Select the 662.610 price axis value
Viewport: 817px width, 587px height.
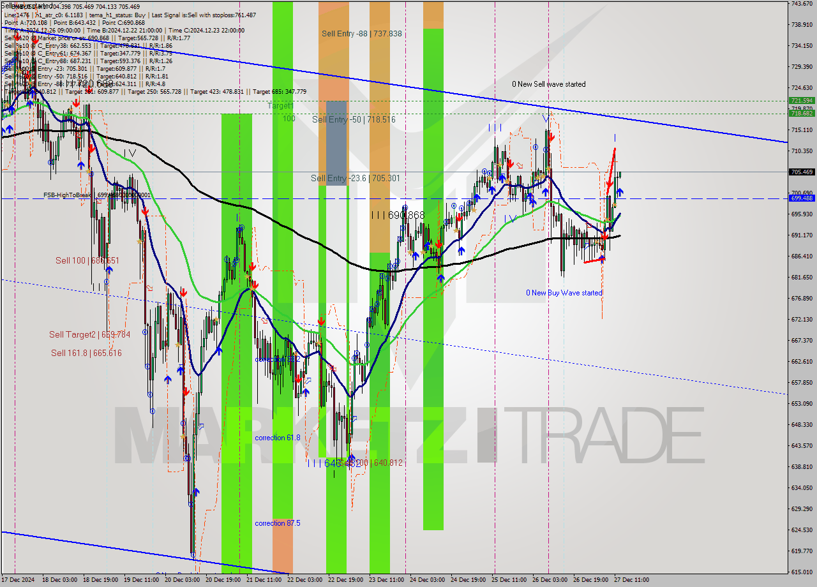802,362
